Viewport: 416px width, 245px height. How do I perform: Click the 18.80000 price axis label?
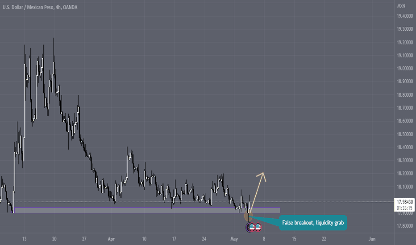point(405,95)
